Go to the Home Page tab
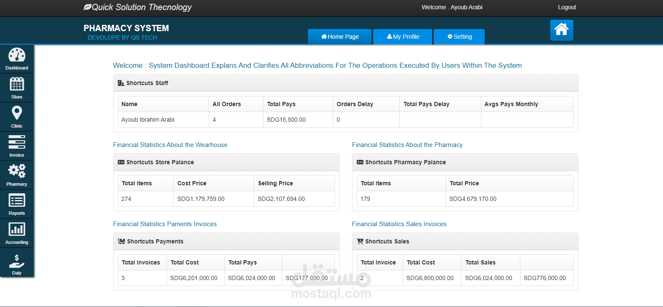The image size is (663, 307). pos(340,37)
